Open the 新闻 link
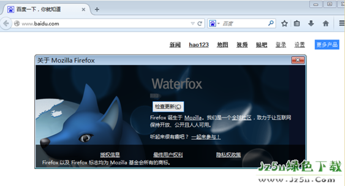The image size is (345, 186). 175,45
